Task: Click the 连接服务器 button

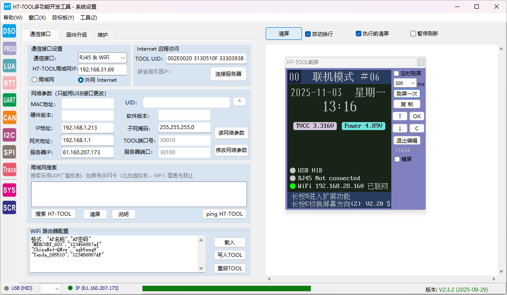Action: pyautogui.click(x=228, y=74)
